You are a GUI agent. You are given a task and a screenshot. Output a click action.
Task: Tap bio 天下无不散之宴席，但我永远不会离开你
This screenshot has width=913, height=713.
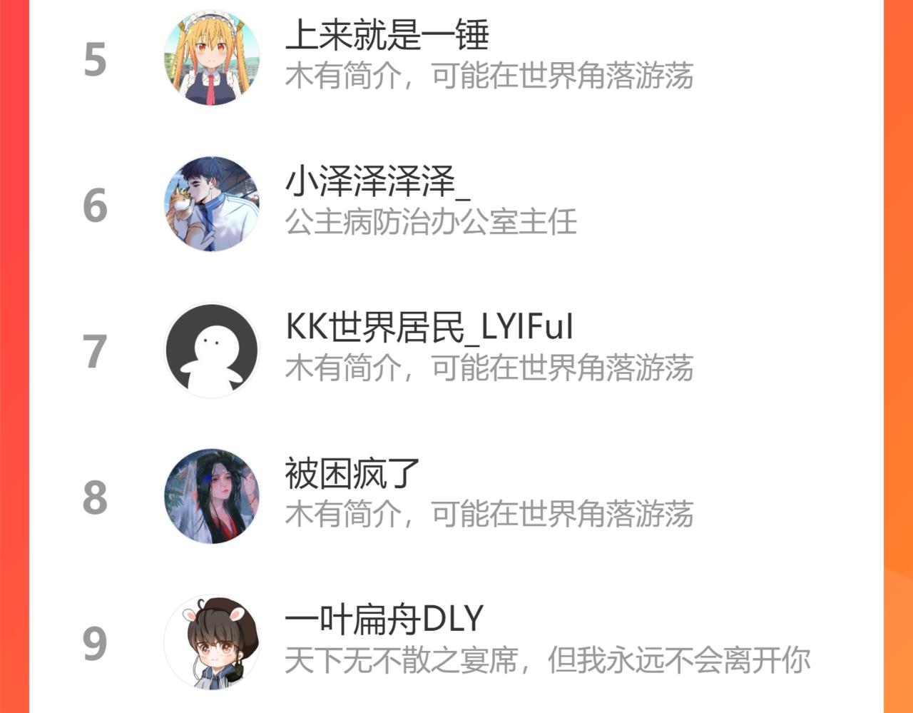[548, 660]
